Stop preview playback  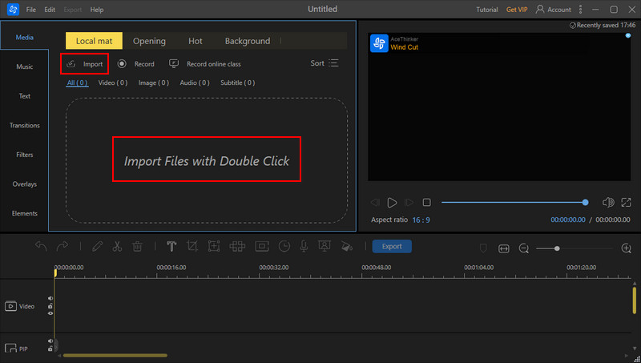[427, 203]
